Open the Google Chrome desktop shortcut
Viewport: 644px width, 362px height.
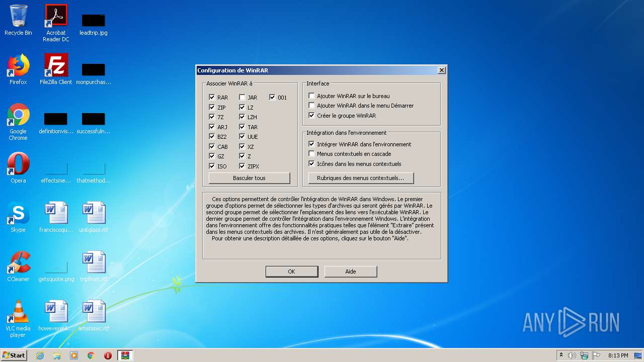[x=18, y=122]
